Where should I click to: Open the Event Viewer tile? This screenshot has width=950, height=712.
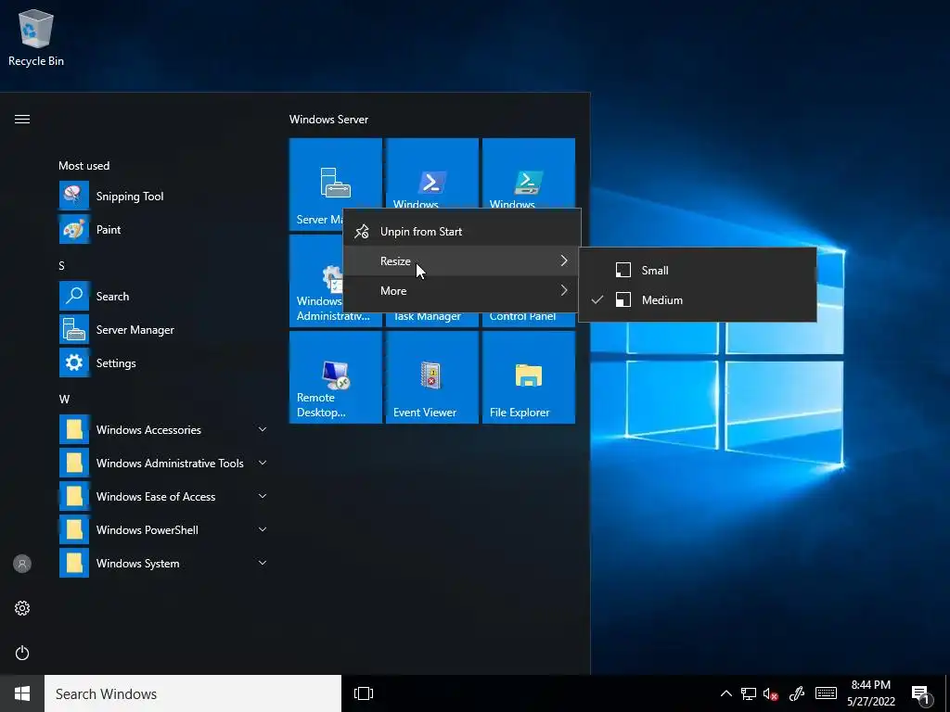tap(432, 377)
